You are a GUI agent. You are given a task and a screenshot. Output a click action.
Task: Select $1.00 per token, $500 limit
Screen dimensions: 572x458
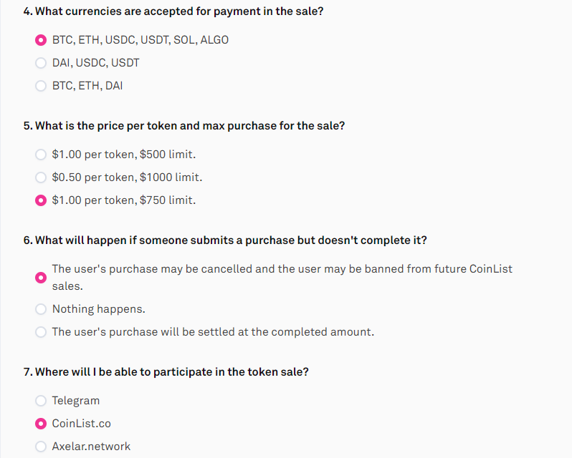coord(40,155)
